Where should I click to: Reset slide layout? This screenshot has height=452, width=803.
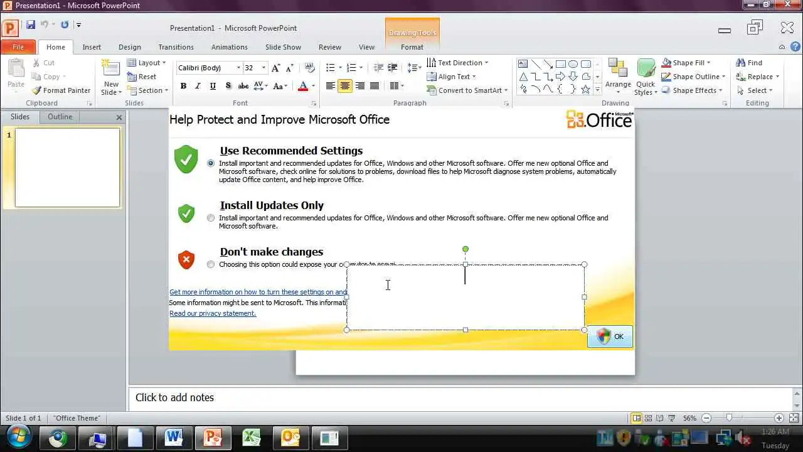(x=142, y=77)
